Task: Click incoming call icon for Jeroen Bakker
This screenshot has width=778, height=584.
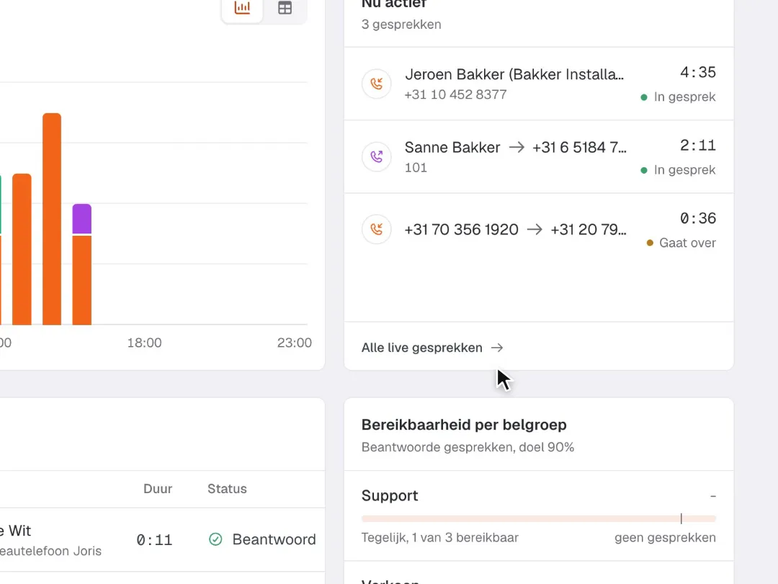Action: tap(377, 84)
